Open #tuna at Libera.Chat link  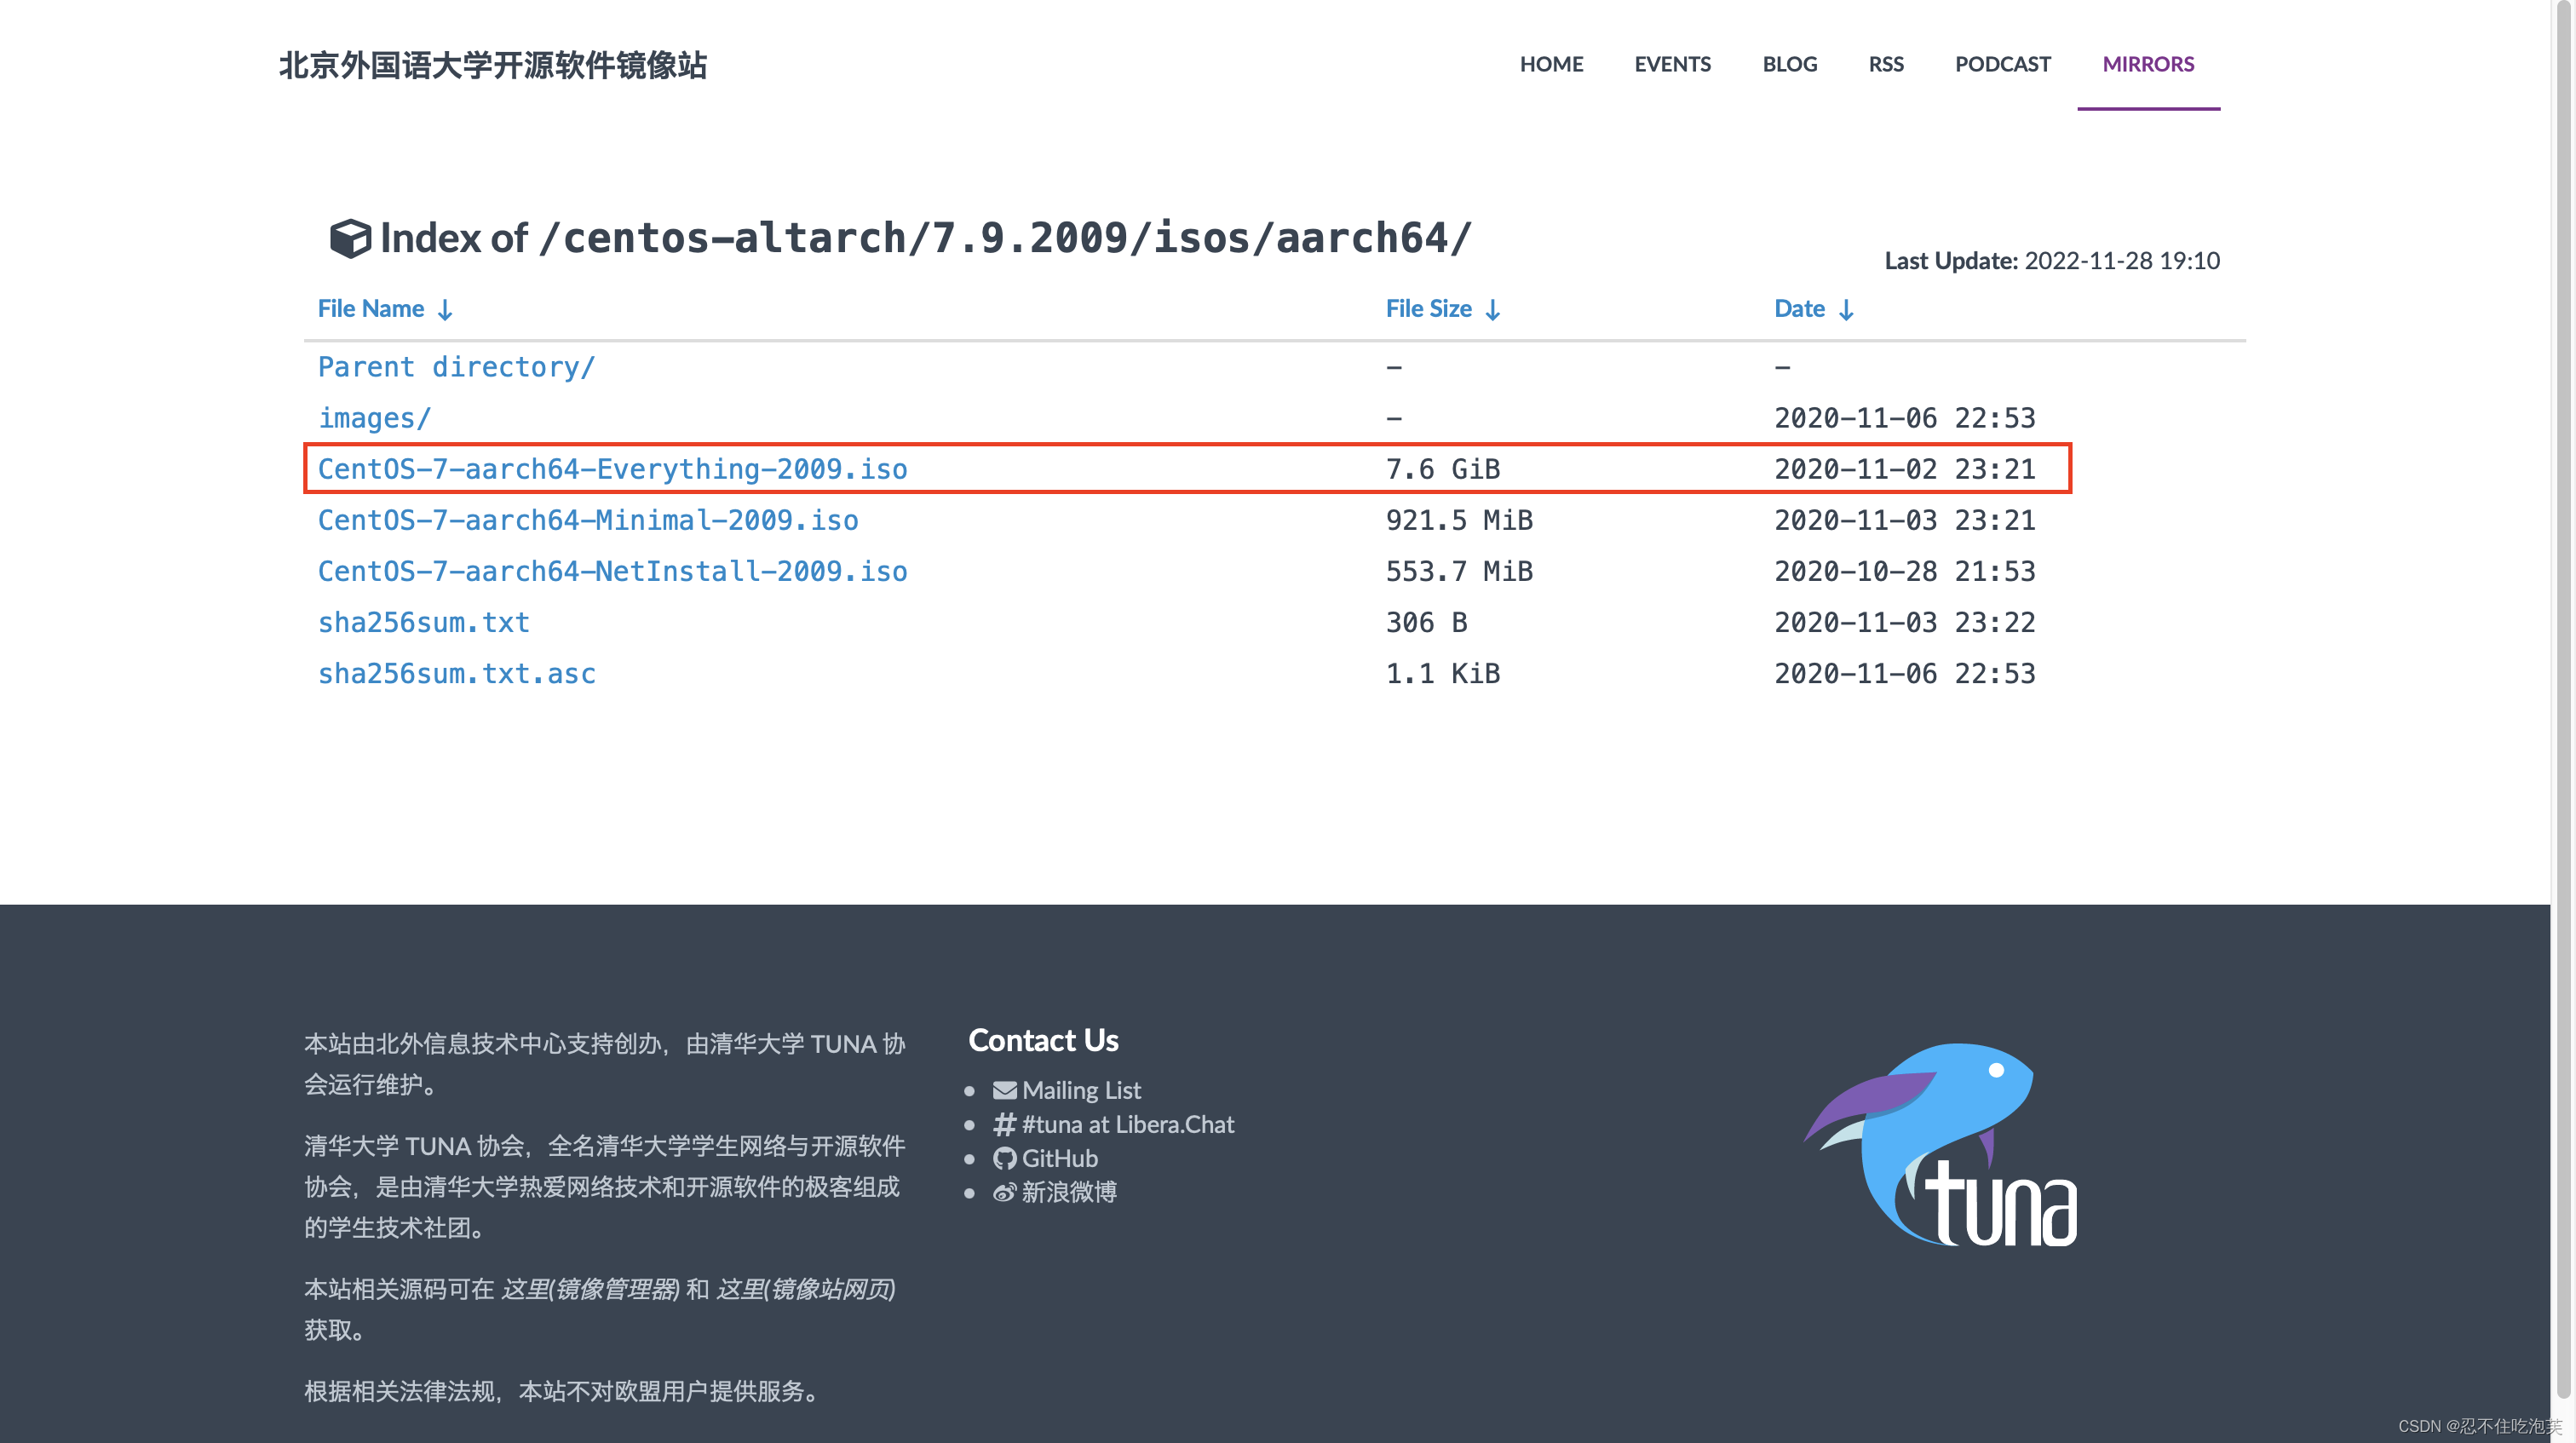[1127, 1124]
